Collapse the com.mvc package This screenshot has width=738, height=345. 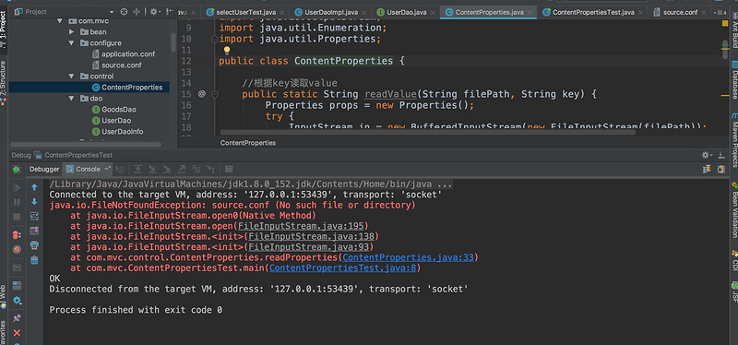click(60, 20)
